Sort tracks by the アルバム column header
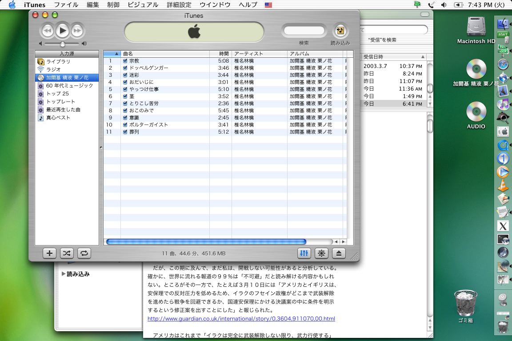The width and height of the screenshot is (512, 341). click(x=315, y=54)
